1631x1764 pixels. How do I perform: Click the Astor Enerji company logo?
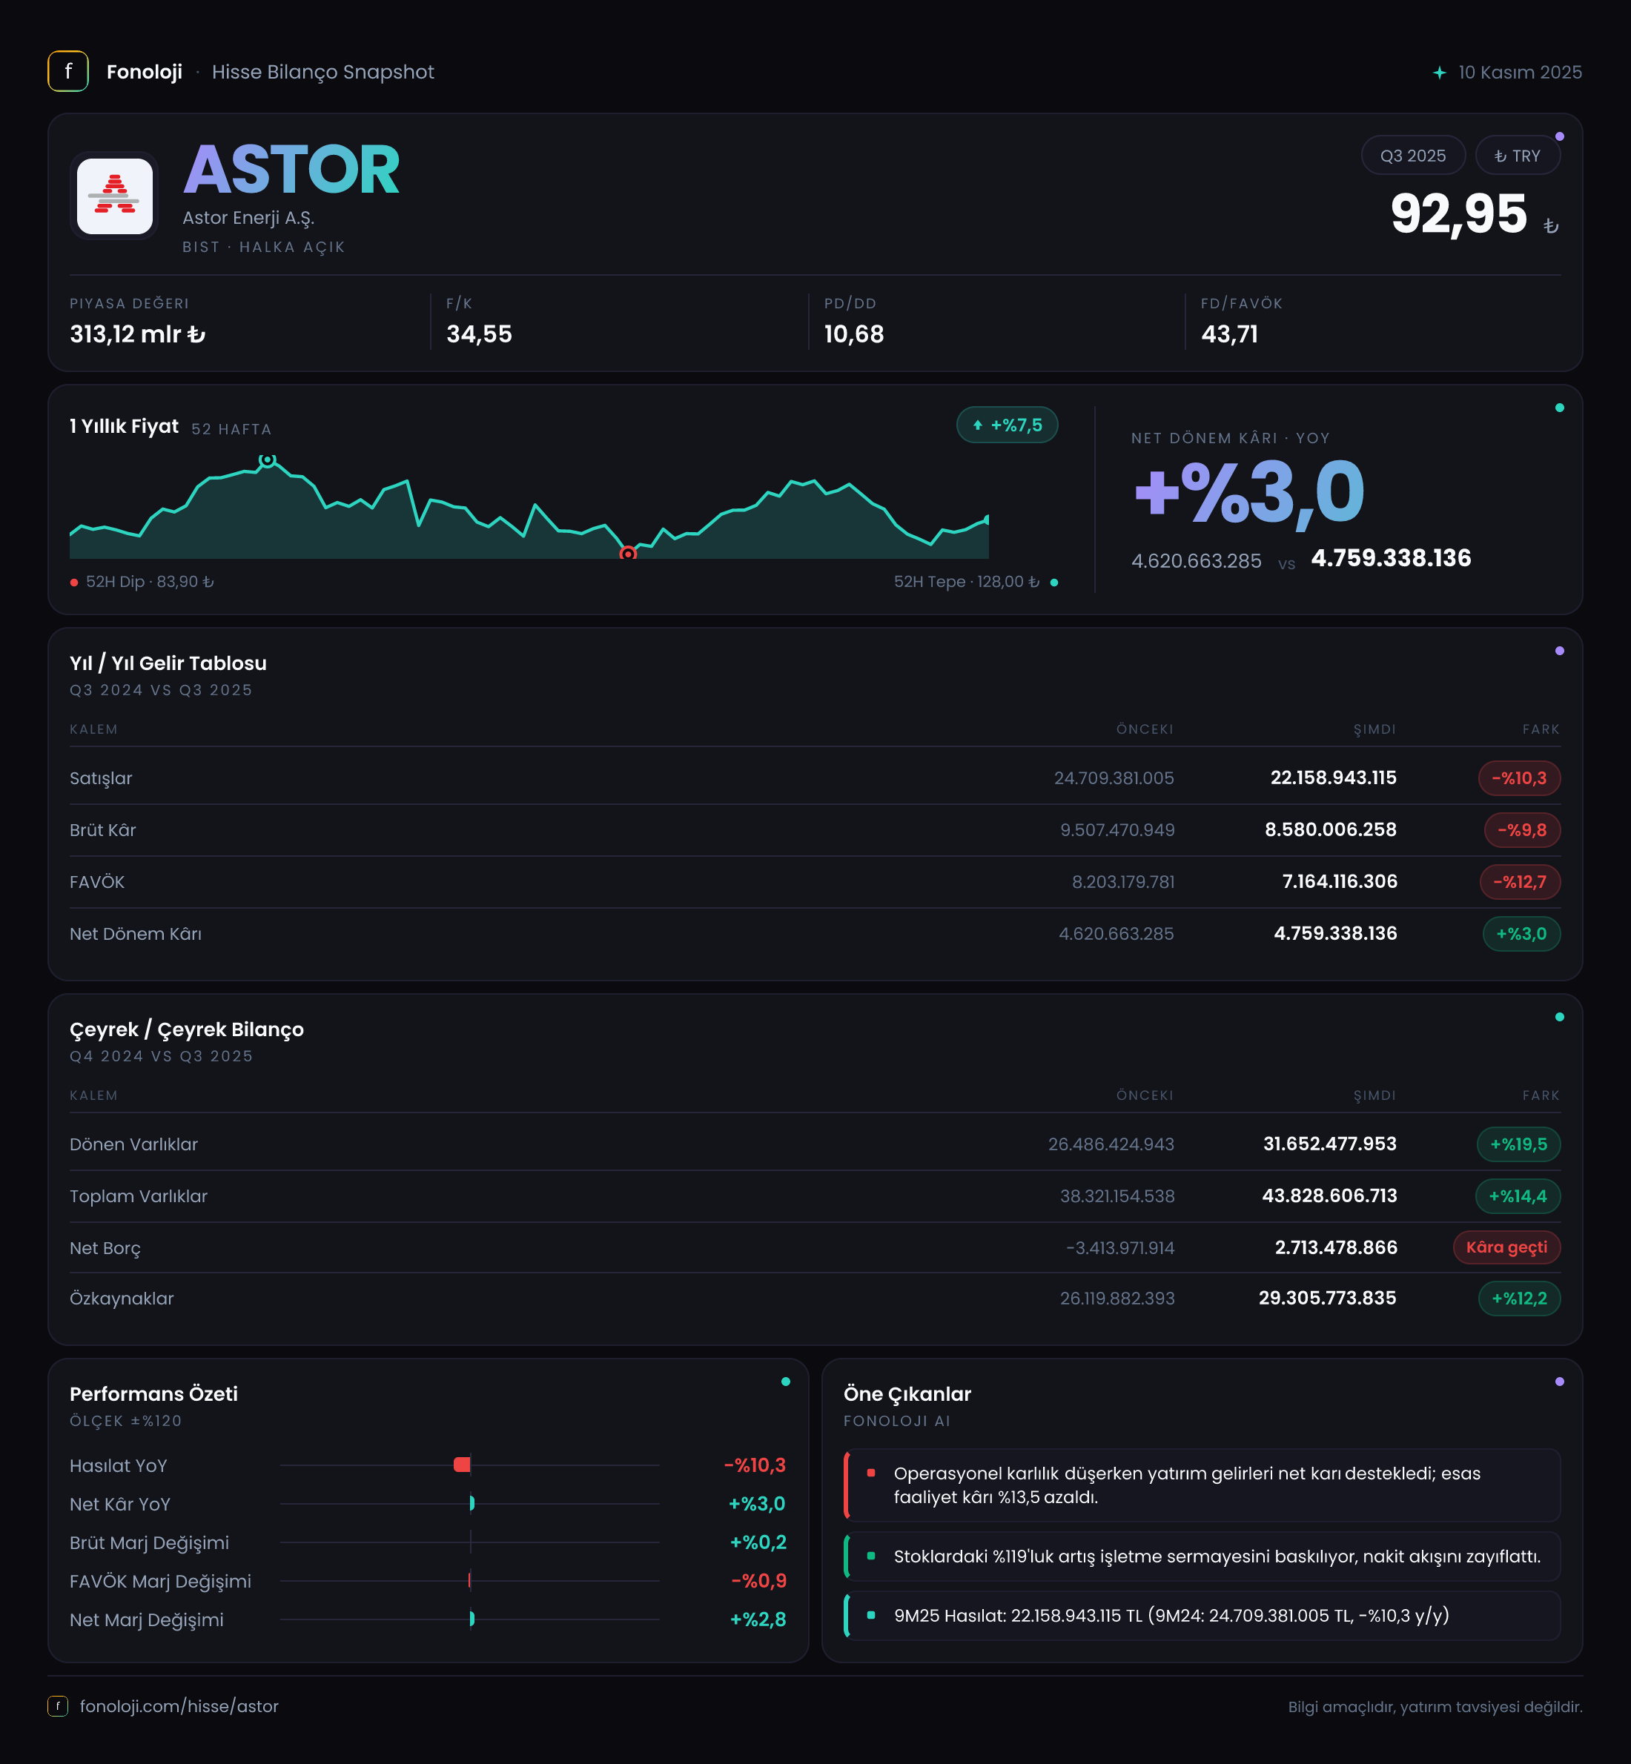(x=115, y=196)
